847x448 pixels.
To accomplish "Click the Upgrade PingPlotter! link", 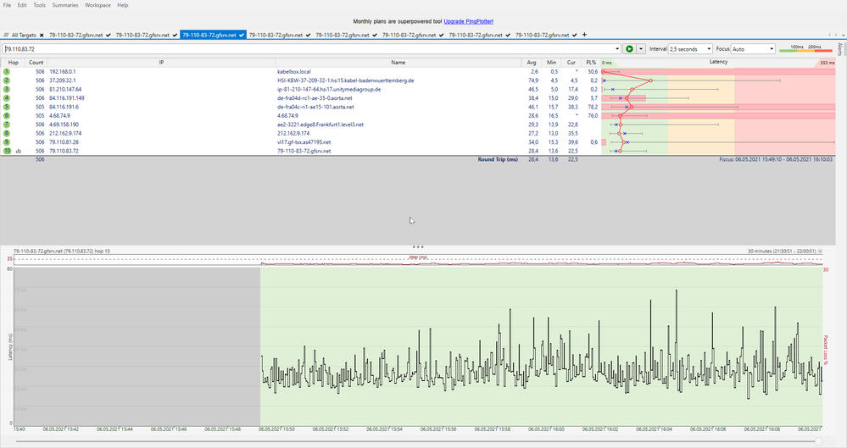I will click(x=468, y=19).
